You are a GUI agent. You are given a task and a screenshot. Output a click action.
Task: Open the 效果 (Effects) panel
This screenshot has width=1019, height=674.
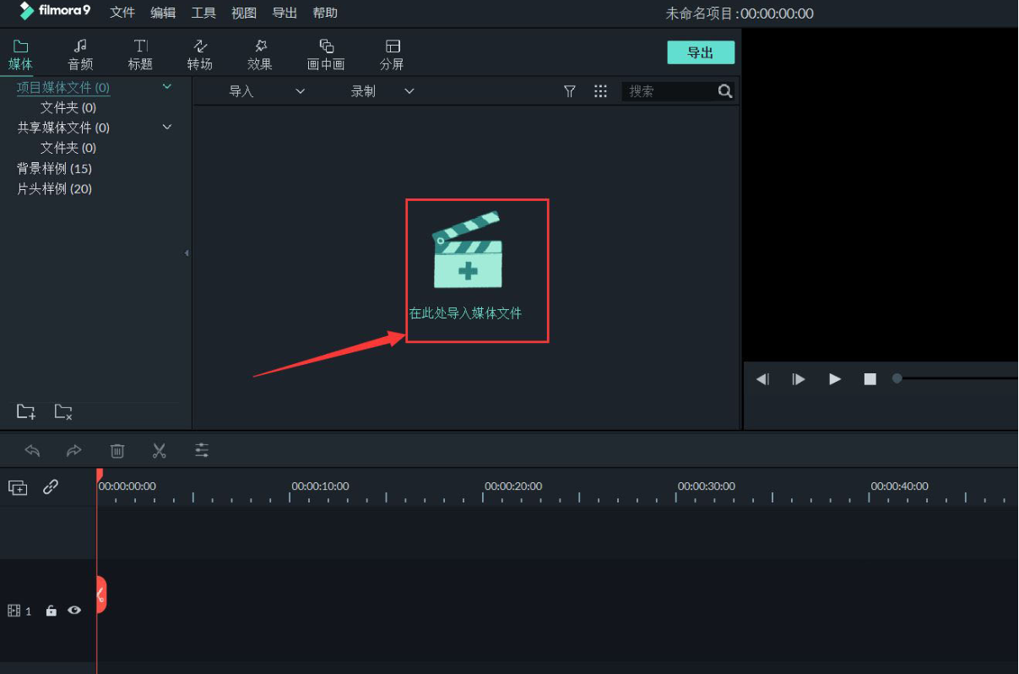(x=260, y=52)
